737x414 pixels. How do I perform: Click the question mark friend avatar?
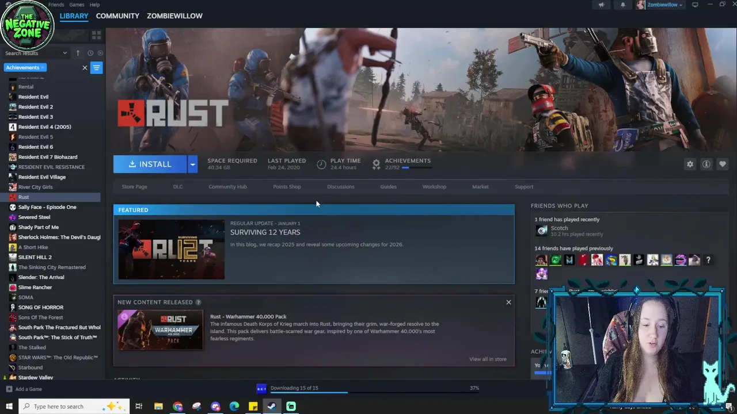coord(708,260)
